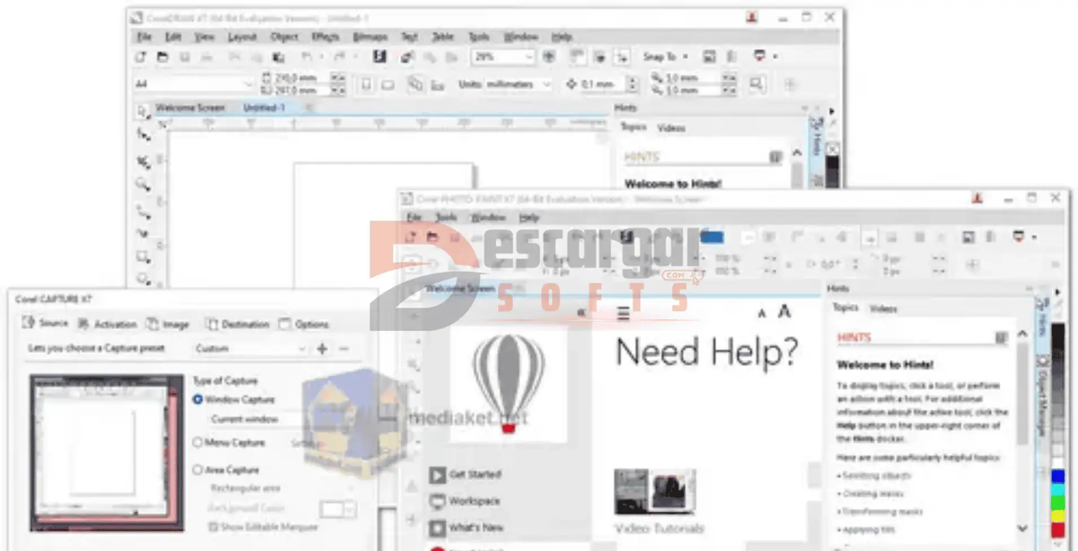Click the hamburger menu icon on Welcome Screen
Viewport: 1078px width, 551px height.
coord(623,313)
